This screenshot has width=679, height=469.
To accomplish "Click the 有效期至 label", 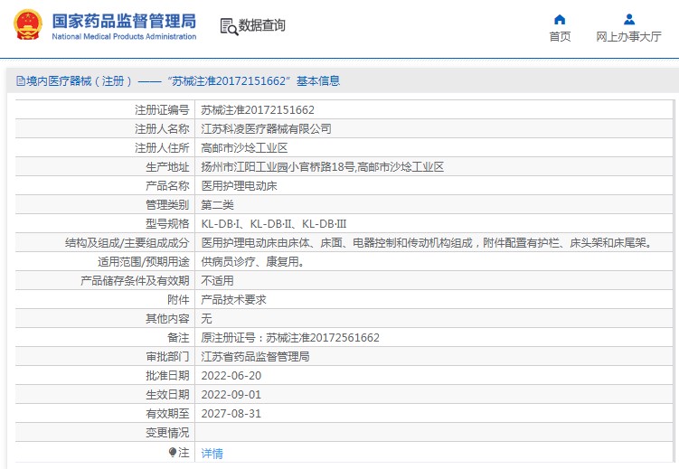I will point(167,414).
